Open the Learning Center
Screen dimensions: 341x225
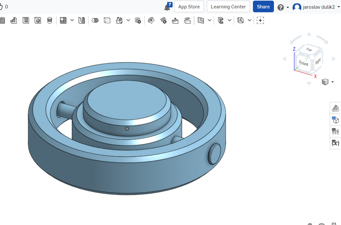(x=228, y=7)
